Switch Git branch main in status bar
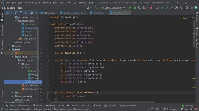The width and height of the screenshot is (199, 111). pos(185,109)
